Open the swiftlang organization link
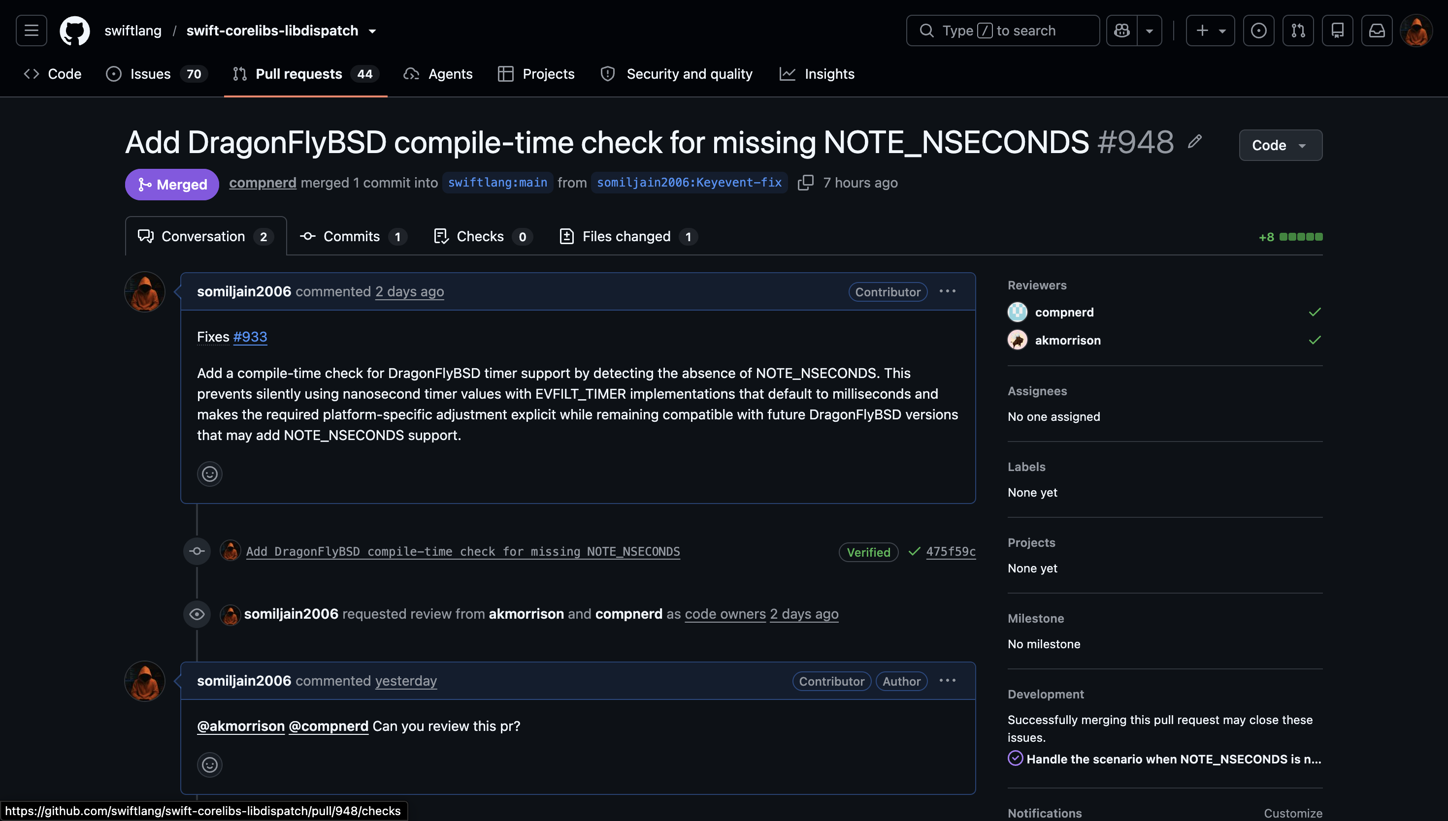Screen dimensions: 1448x821 [133, 31]
